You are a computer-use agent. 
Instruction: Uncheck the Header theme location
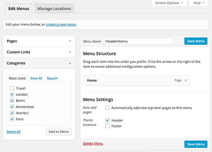pyautogui.click(x=107, y=120)
